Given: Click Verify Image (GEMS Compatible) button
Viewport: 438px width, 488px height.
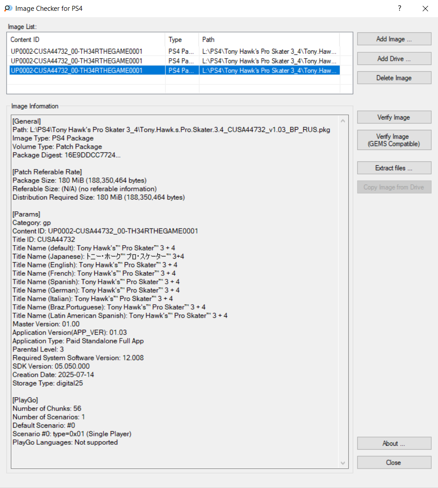Looking at the screenshot, I should (394, 140).
